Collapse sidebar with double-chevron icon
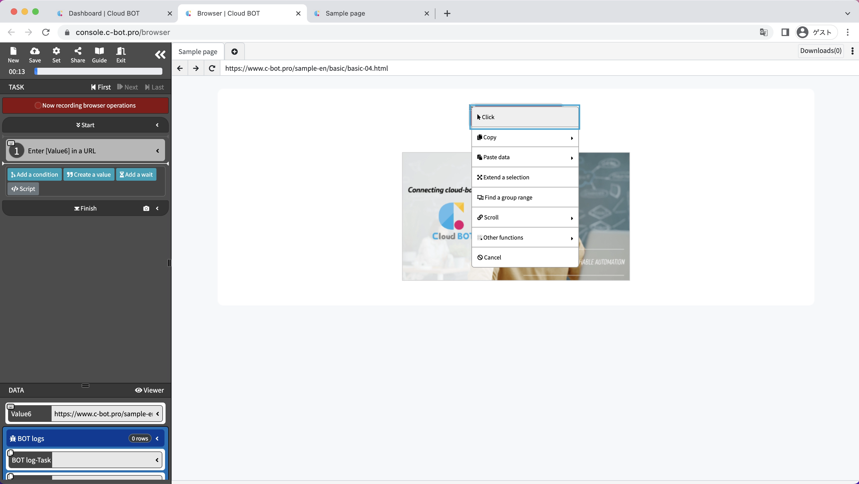The width and height of the screenshot is (859, 484). pos(160,55)
